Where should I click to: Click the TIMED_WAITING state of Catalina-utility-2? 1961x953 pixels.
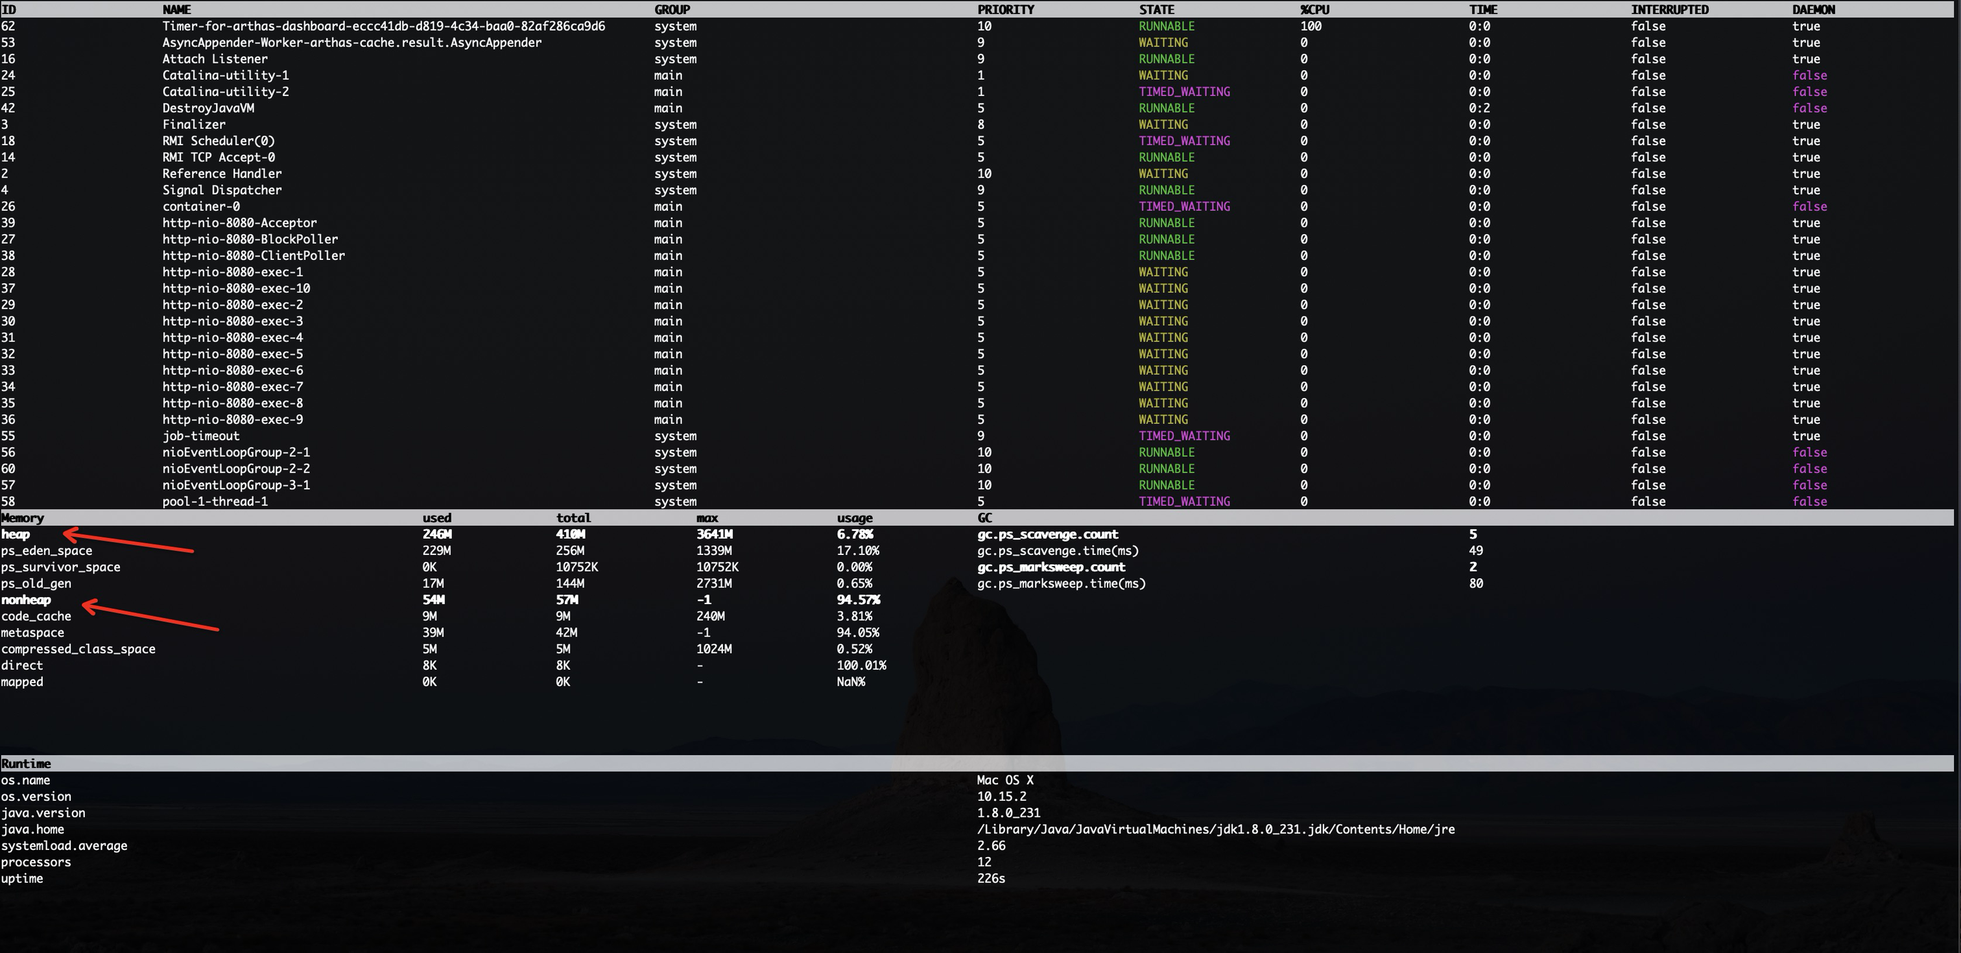coord(1183,91)
